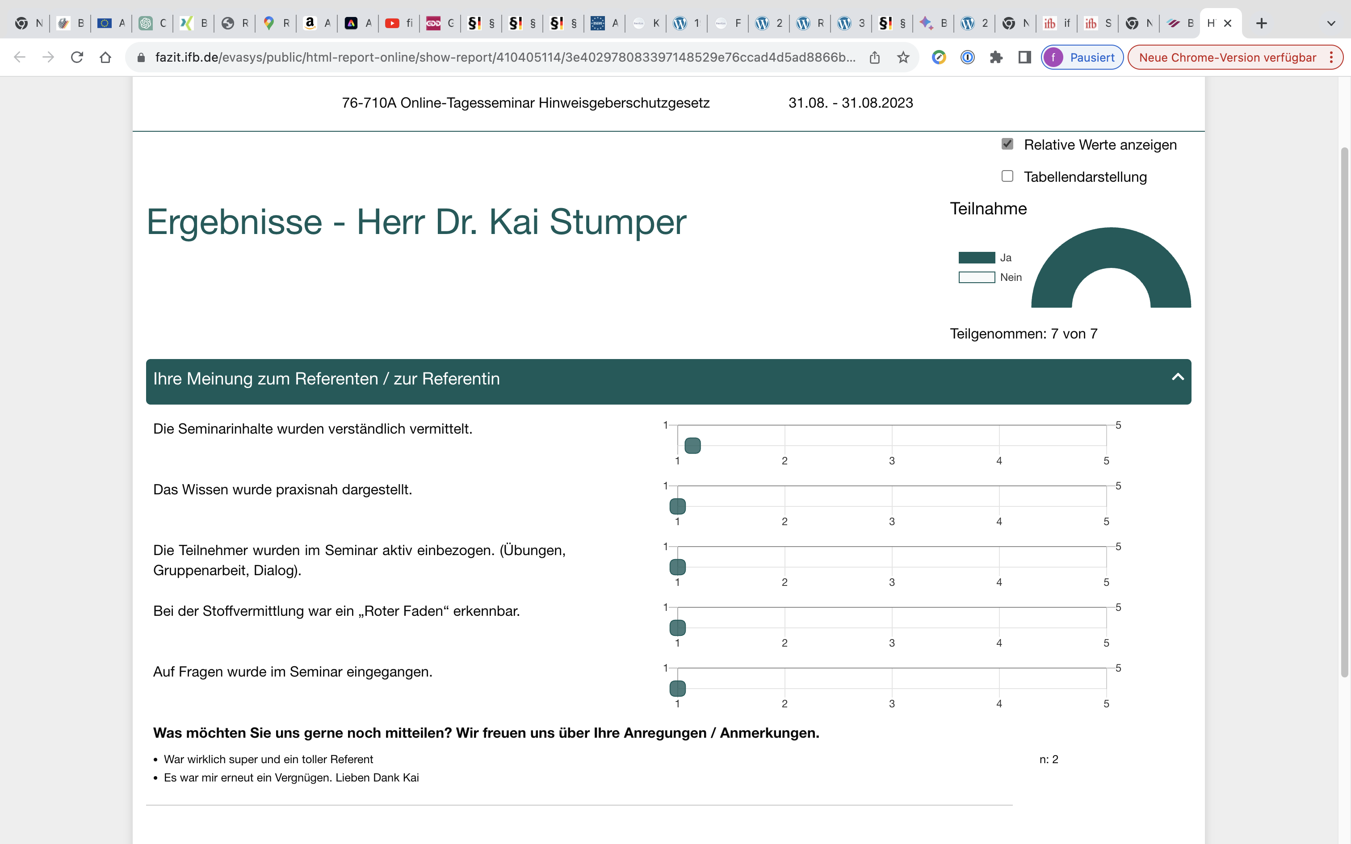
Task: Open the profile button labeled Pausiert
Action: 1082,58
